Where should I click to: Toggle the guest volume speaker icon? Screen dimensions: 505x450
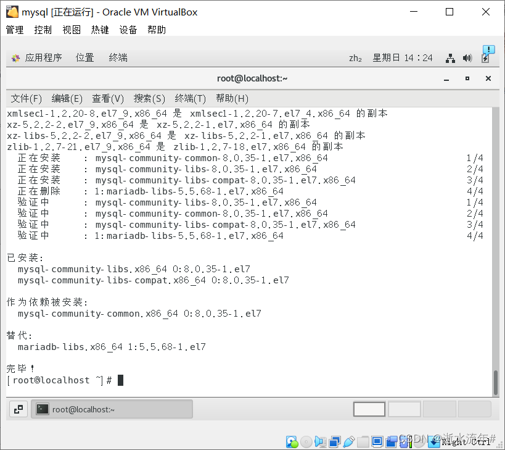(320, 441)
